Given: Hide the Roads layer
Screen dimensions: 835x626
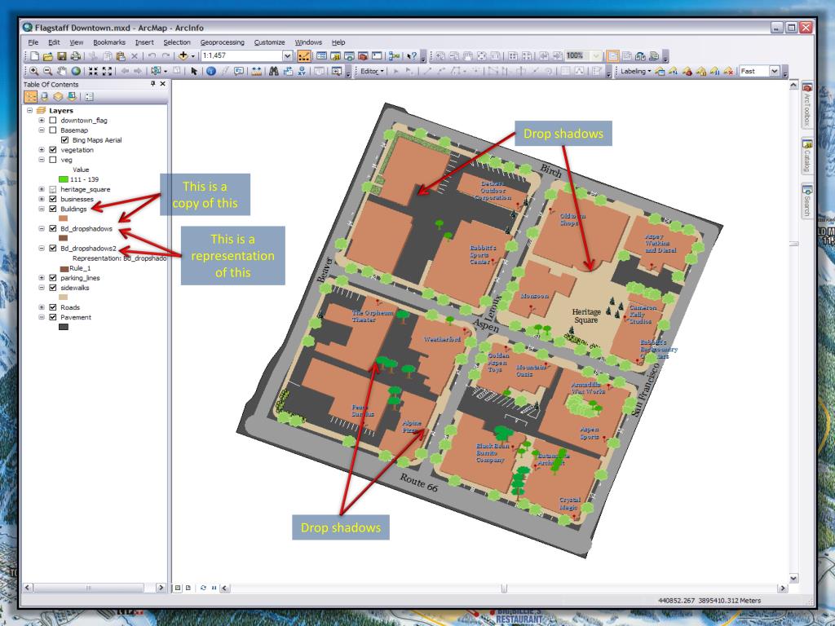Looking at the screenshot, I should 53,307.
